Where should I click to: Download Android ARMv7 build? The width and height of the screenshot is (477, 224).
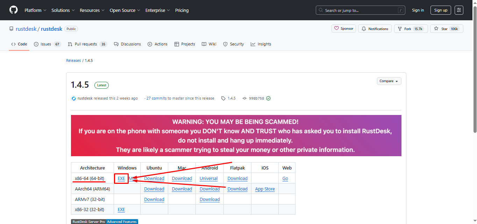click(x=210, y=200)
